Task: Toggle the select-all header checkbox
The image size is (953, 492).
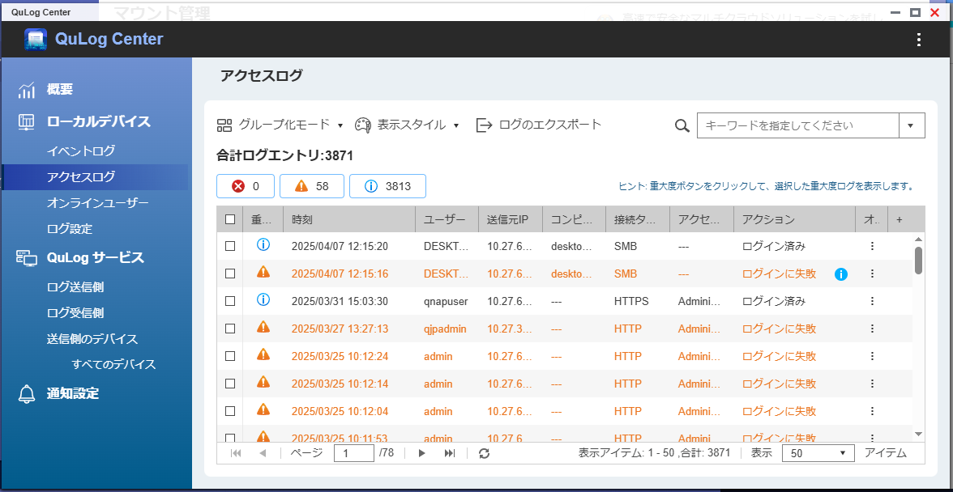Action: click(230, 219)
